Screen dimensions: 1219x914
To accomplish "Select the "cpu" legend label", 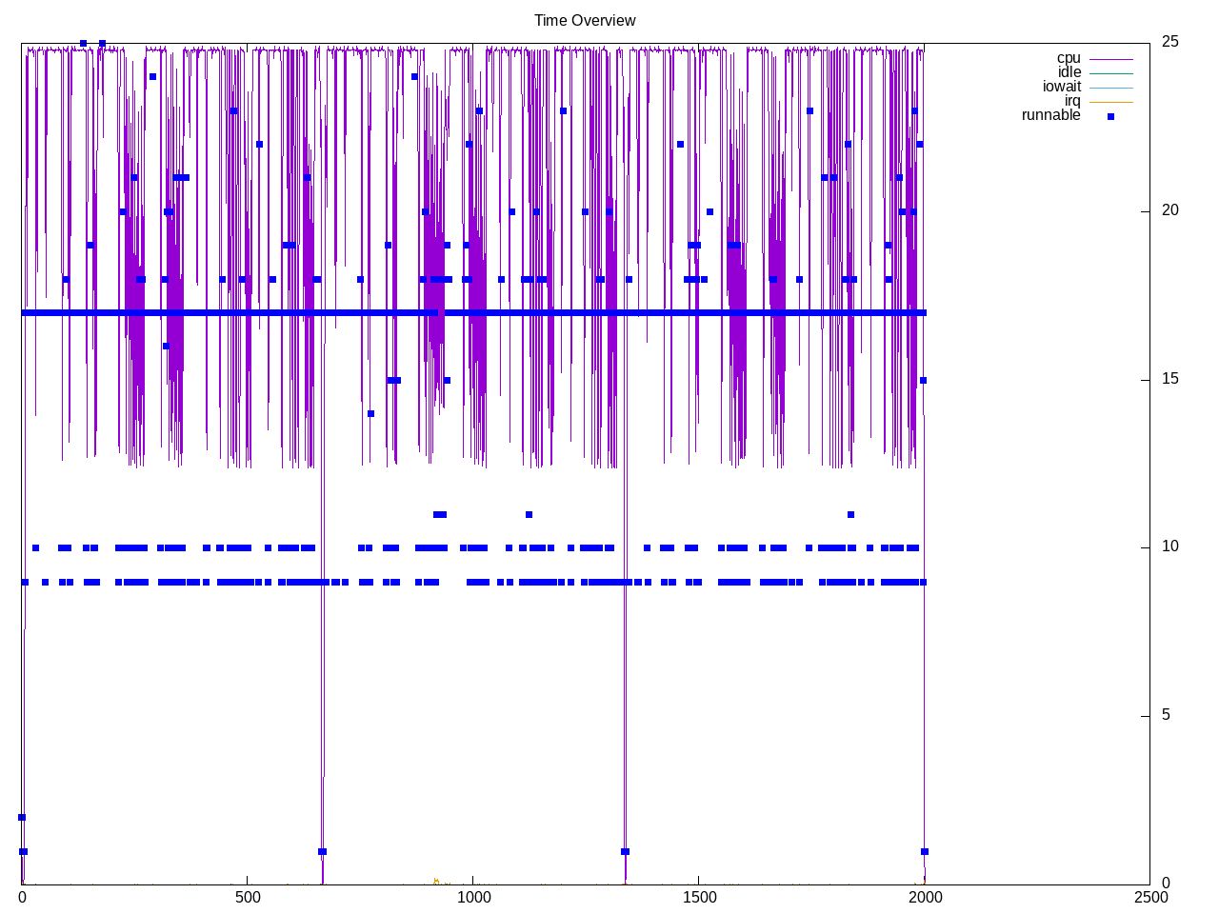I will (x=1069, y=58).
